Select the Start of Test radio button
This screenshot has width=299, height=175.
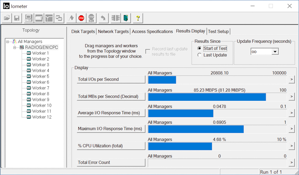click(x=200, y=48)
